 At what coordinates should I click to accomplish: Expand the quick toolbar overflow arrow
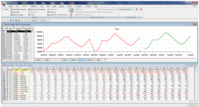[49, 20]
